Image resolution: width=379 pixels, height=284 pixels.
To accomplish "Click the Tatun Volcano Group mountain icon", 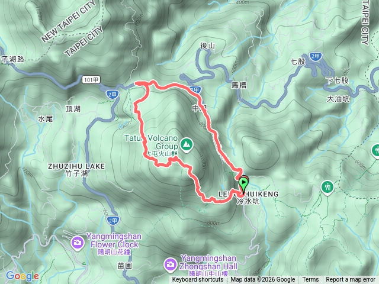I will pos(186,145).
